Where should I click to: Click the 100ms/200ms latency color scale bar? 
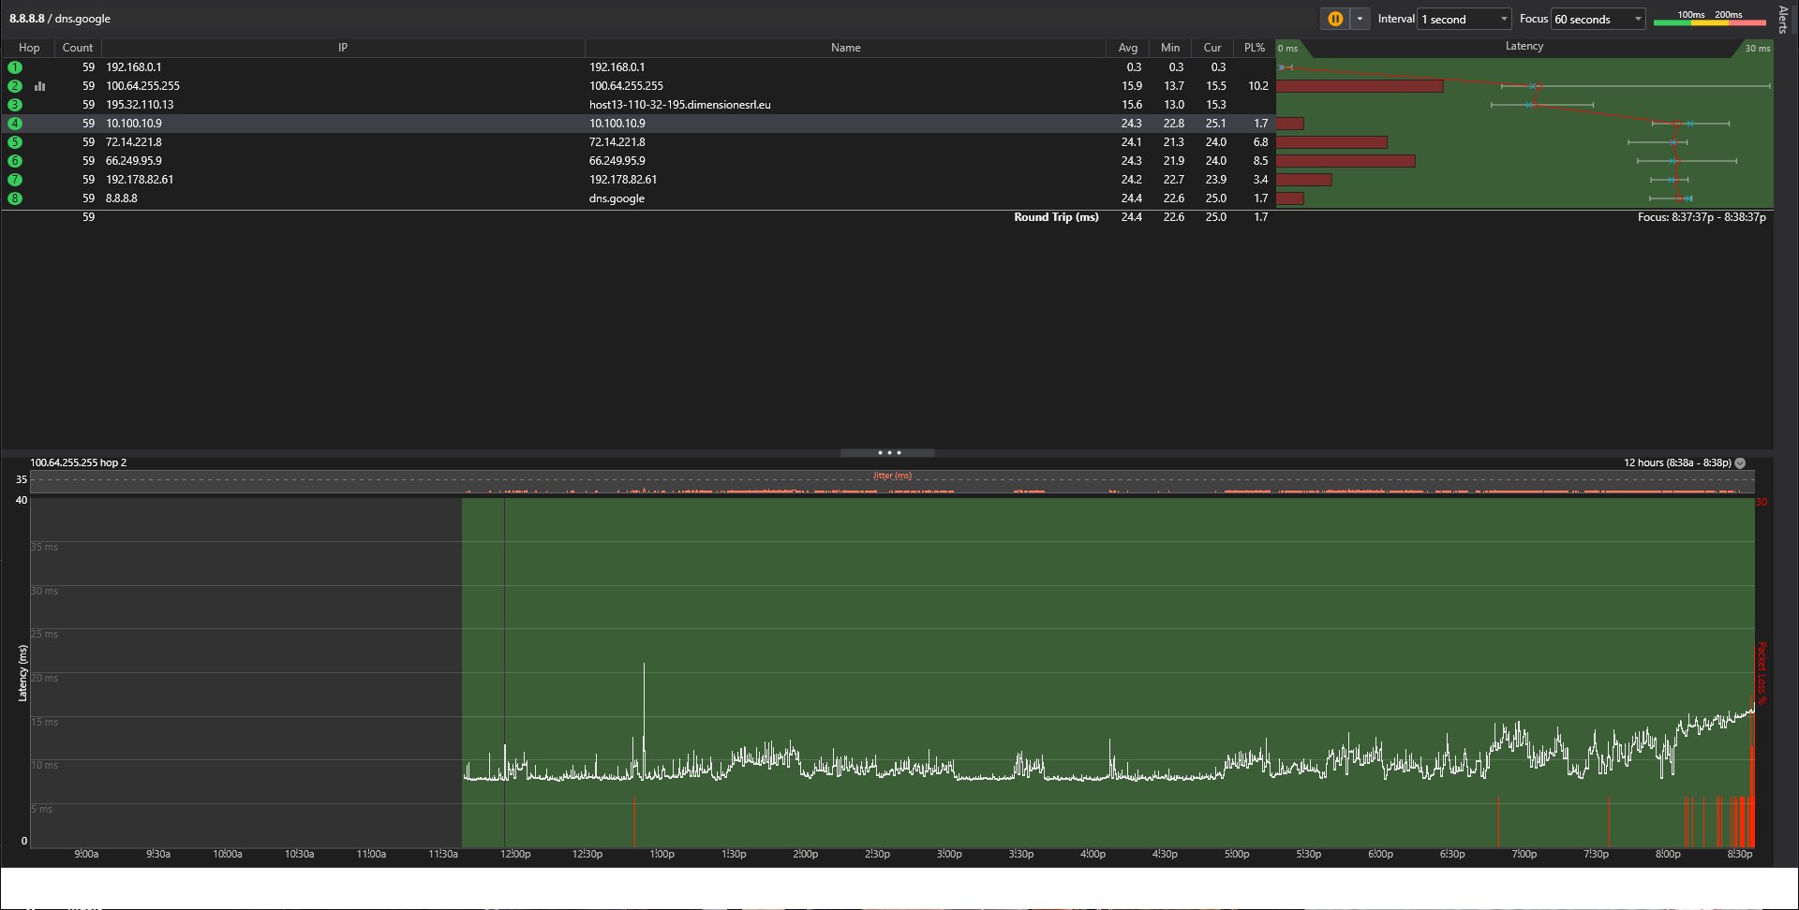tap(1710, 21)
